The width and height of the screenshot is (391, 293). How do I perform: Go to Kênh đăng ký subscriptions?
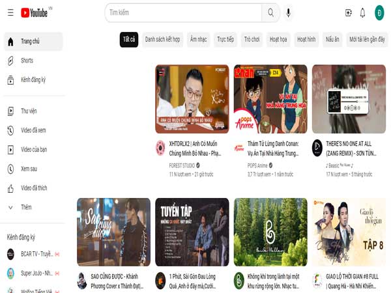point(33,80)
